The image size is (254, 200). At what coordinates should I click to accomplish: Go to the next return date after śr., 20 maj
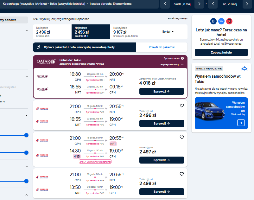click(247, 4)
